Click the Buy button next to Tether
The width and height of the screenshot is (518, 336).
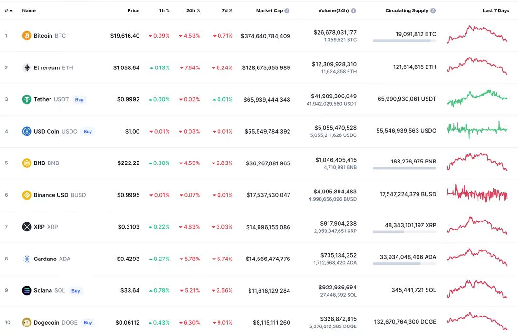79,100
